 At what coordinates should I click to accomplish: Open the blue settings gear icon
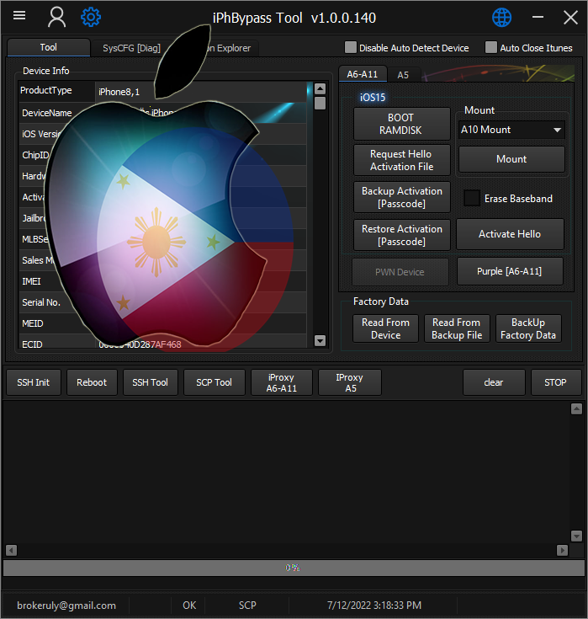91,18
